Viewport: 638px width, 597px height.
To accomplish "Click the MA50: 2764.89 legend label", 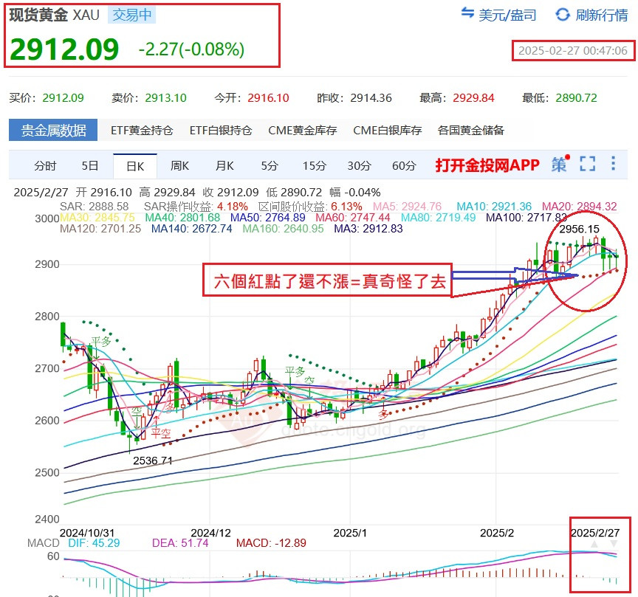I will (x=267, y=218).
